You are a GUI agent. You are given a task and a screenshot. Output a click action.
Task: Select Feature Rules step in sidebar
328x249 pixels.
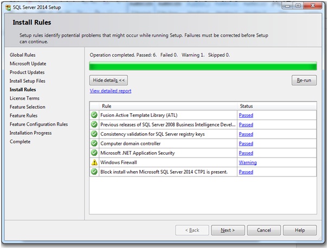pyautogui.click(x=23, y=115)
